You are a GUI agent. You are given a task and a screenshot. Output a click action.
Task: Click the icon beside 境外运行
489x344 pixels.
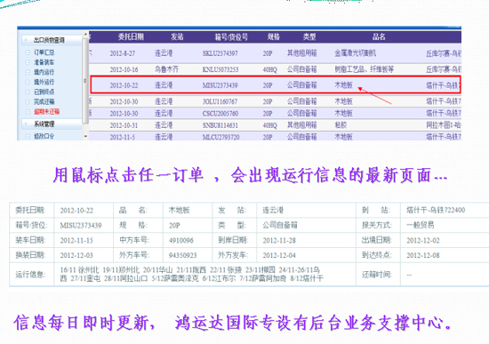click(28, 82)
